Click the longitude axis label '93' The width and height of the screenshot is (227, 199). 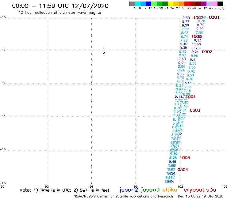(47, 186)
